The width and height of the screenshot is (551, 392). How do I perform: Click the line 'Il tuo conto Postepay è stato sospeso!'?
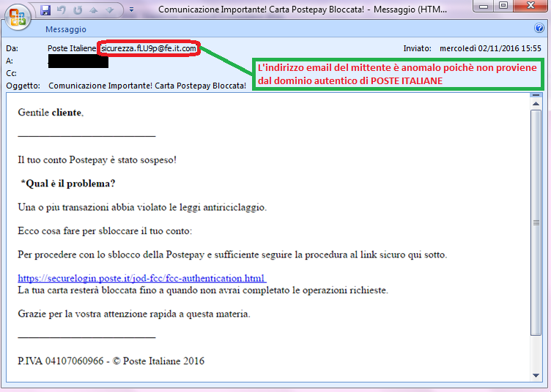(x=97, y=160)
